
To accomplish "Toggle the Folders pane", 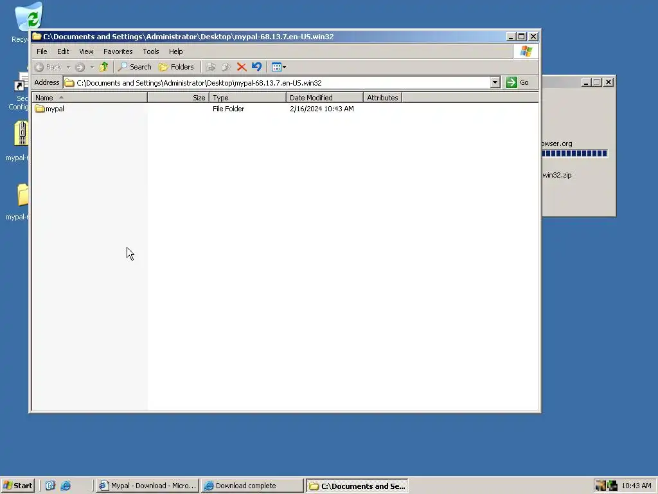I will (x=176, y=67).
